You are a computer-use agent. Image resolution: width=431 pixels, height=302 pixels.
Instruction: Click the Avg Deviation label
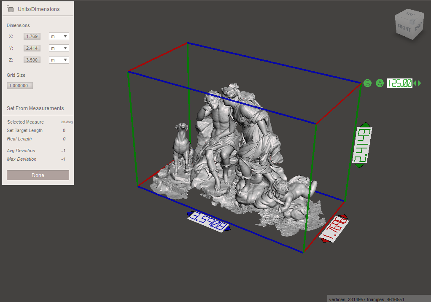pos(21,151)
